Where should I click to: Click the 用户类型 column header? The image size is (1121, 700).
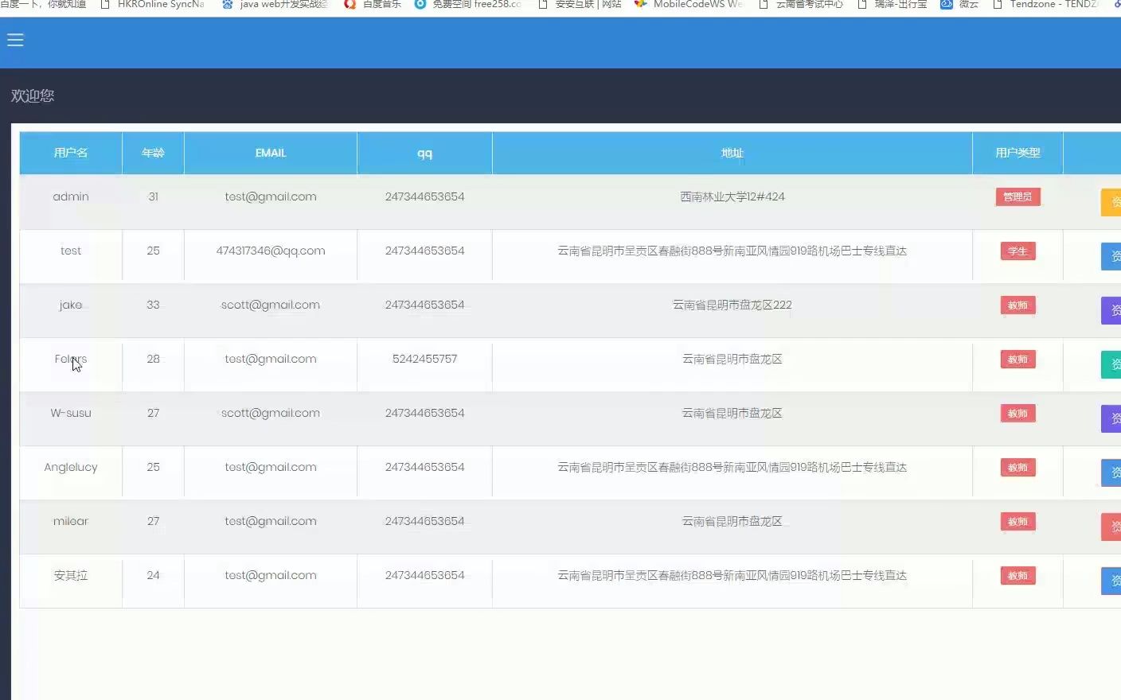click(1017, 153)
